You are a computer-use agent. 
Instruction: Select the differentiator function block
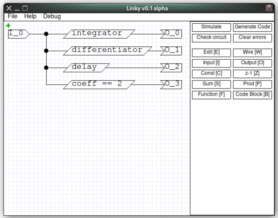click(x=107, y=51)
